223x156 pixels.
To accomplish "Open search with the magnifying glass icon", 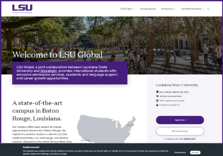I will [x=209, y=9].
